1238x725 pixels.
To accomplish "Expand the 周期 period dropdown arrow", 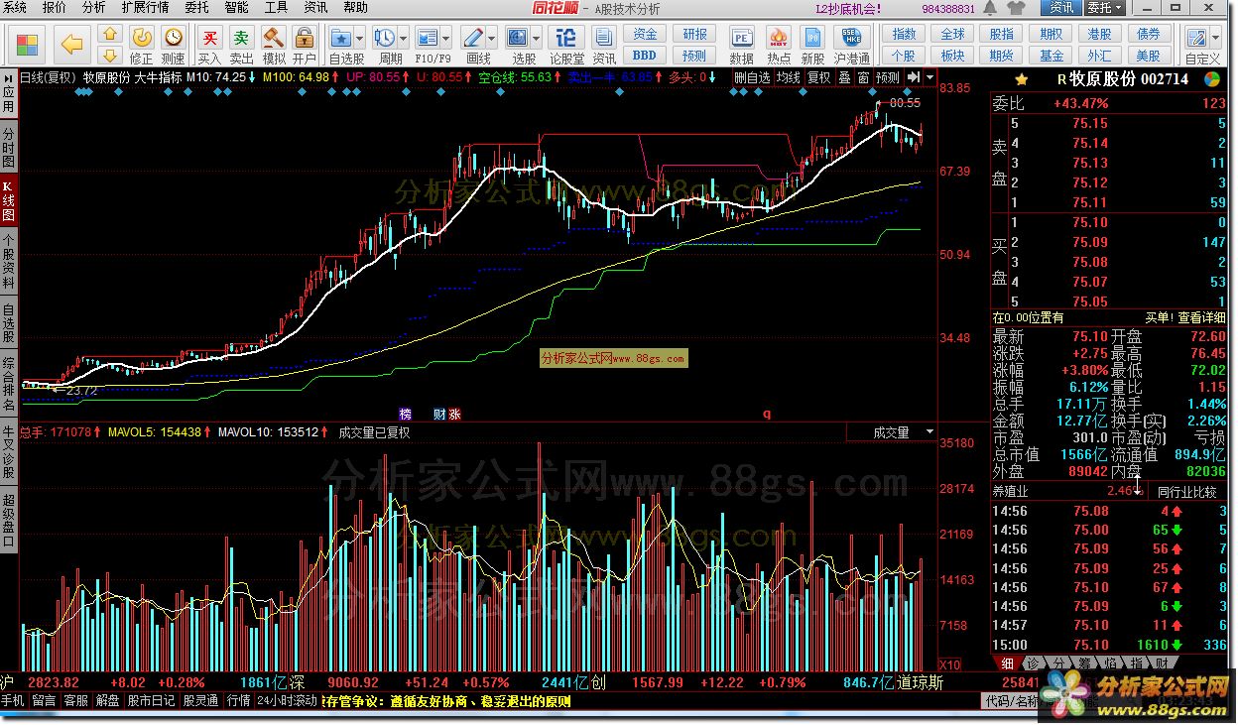I will click(x=405, y=38).
